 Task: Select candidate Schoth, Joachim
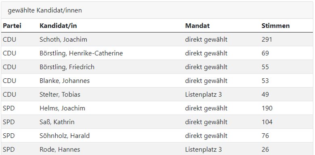point(63,39)
